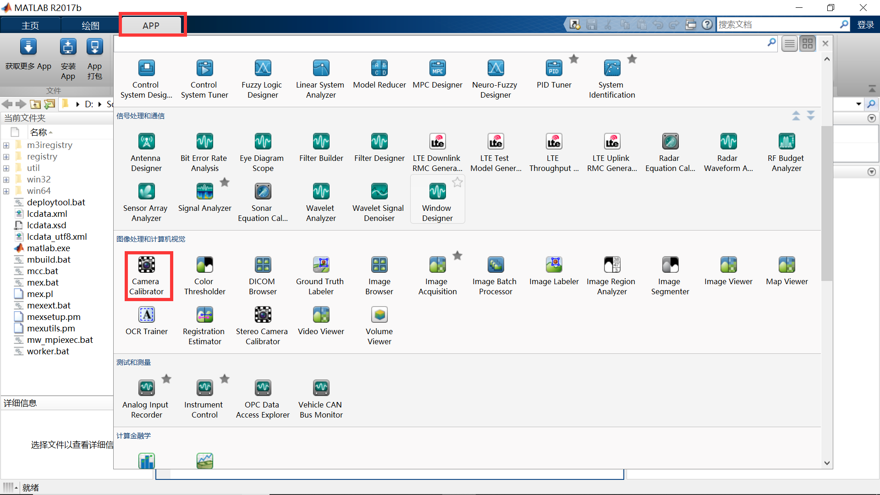Launch the Filter Designer app

pyautogui.click(x=379, y=148)
